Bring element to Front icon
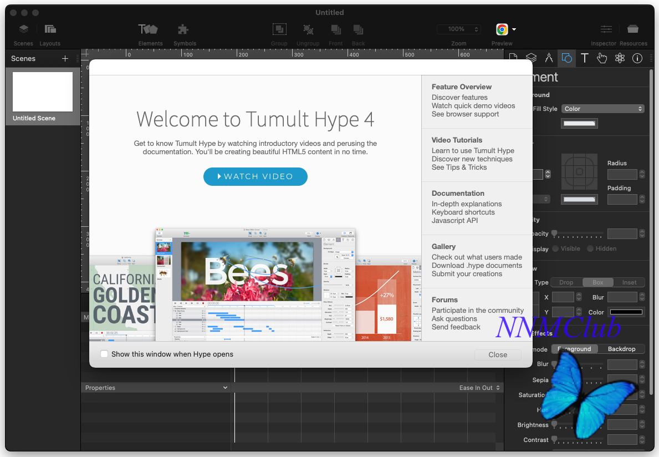 click(335, 29)
